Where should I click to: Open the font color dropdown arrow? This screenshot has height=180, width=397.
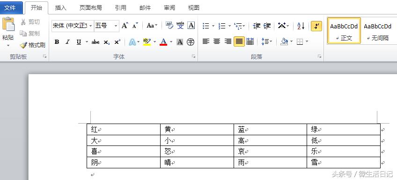coord(171,42)
